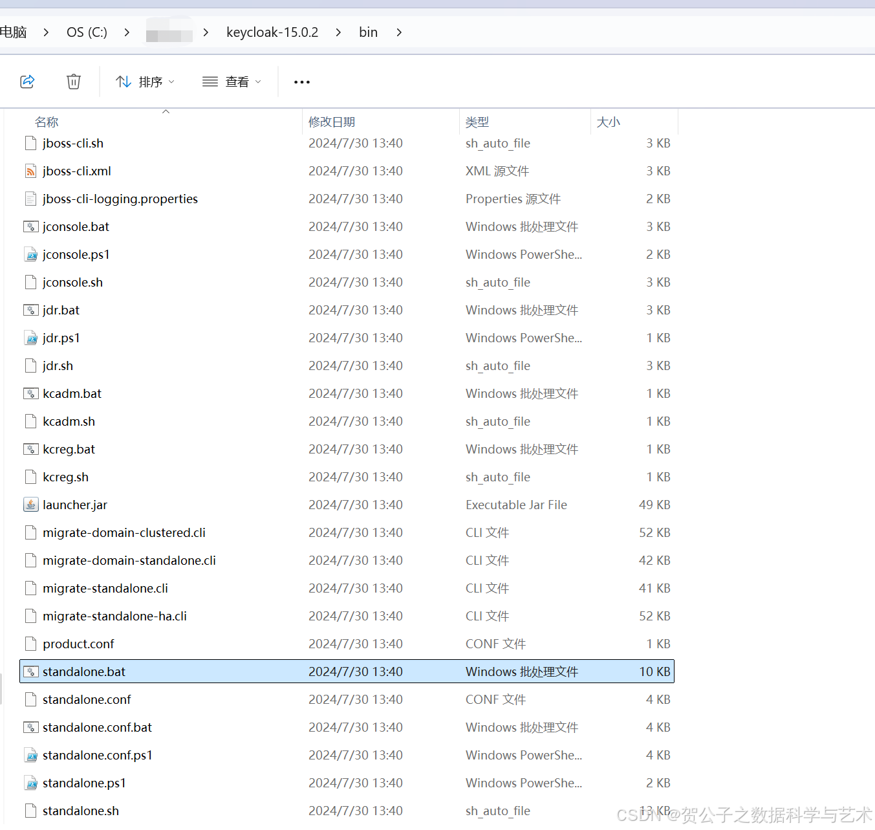
Task: Sort by the 修改日期 column header
Action: [x=332, y=122]
